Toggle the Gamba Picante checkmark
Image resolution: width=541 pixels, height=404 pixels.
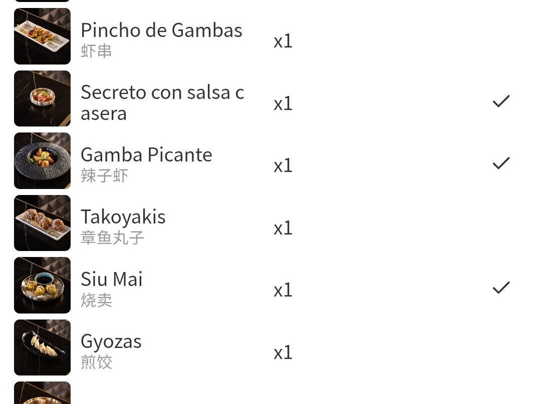[x=500, y=163]
